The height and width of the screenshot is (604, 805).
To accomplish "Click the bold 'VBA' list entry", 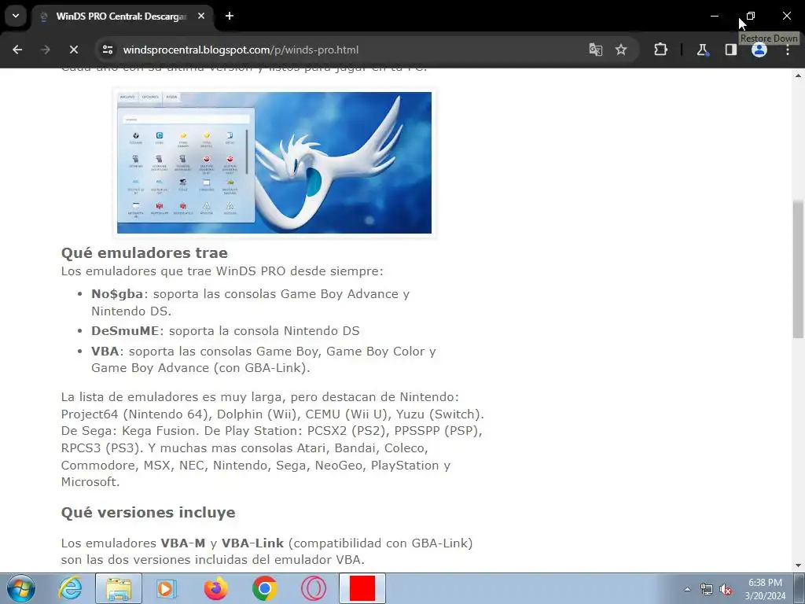I will [105, 352].
